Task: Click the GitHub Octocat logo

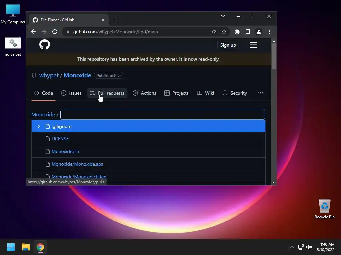Action: (x=45, y=45)
